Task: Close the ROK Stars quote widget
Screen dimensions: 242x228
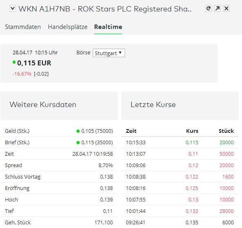Action: tap(226, 8)
